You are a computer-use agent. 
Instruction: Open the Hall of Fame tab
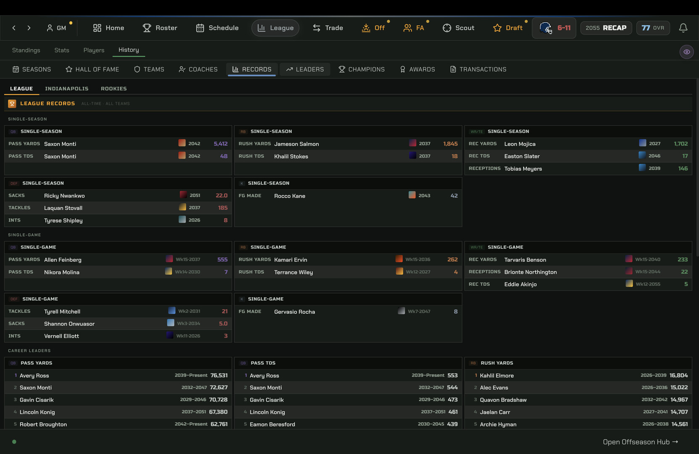(92, 69)
